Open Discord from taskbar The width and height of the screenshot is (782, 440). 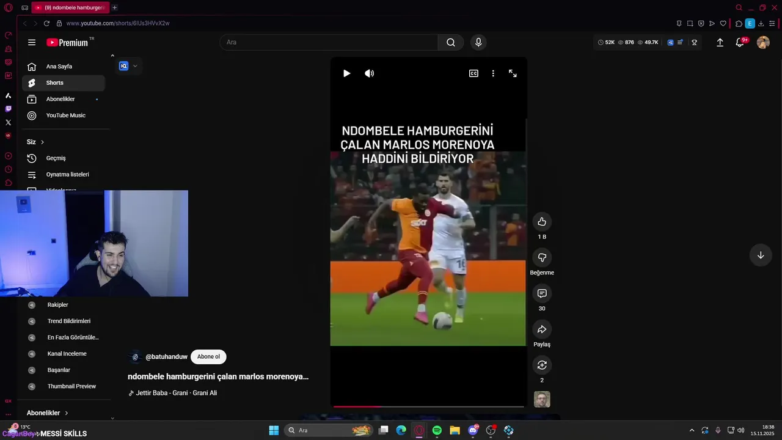473,430
